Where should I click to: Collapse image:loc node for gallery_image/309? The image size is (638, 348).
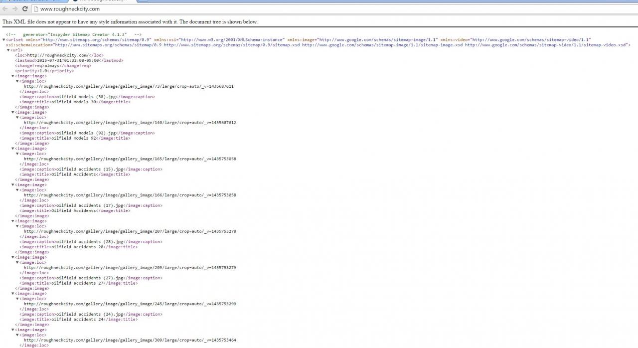pos(17,335)
